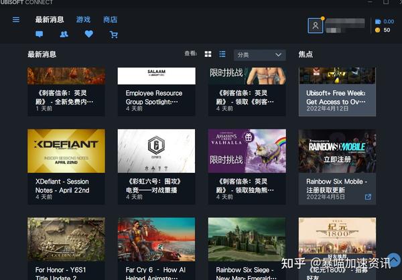Open 限时挑战 banner in top row
402x280 pixels.
(247, 76)
